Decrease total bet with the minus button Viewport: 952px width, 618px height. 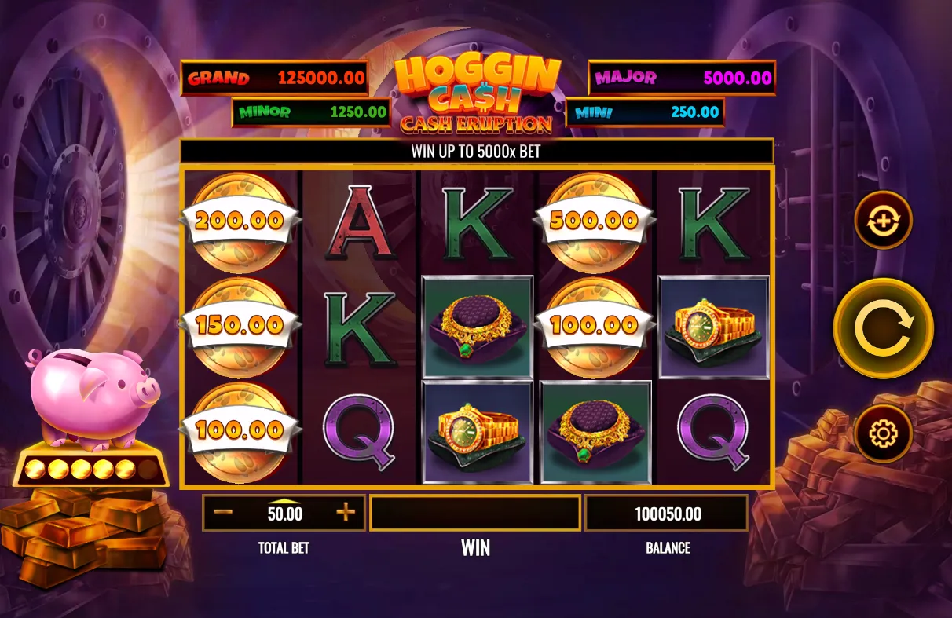223,513
